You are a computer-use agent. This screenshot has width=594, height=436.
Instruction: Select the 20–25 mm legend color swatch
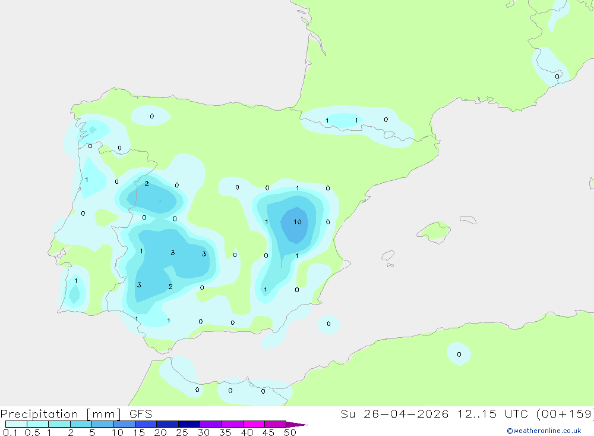coord(168,424)
